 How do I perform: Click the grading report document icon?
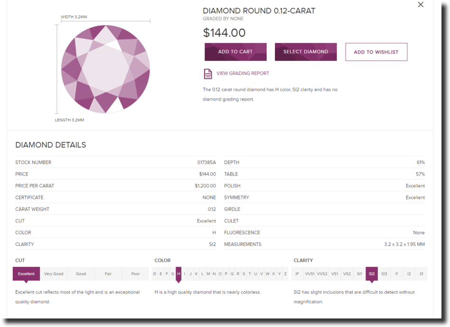(207, 74)
